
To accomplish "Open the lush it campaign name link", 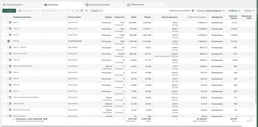I will tap(16, 22).
